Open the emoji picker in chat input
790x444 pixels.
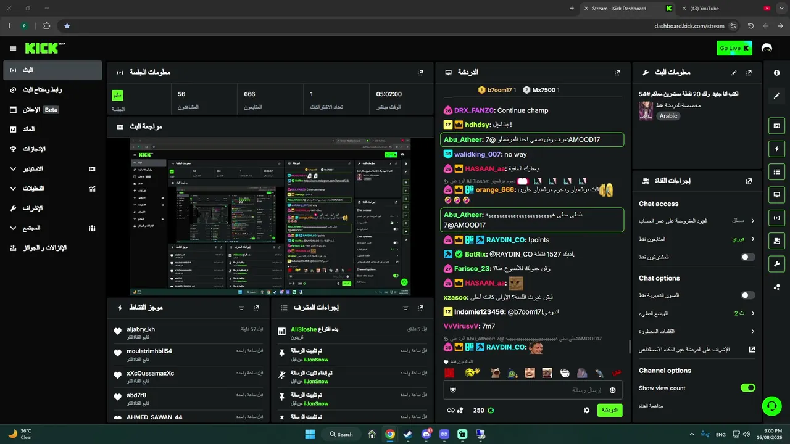coord(612,390)
